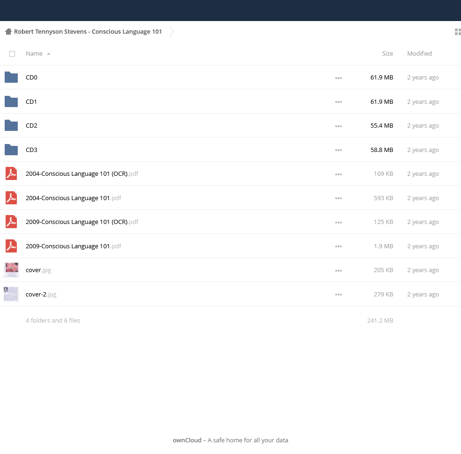Sort files by Size column
Viewport: 461px width, 454px height.
pos(388,53)
